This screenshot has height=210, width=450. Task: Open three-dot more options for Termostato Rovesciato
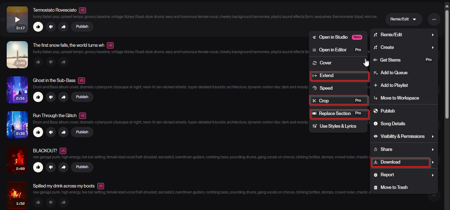click(x=434, y=19)
